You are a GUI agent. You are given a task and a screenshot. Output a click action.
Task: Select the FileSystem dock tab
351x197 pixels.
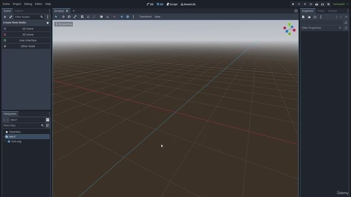(x=10, y=114)
